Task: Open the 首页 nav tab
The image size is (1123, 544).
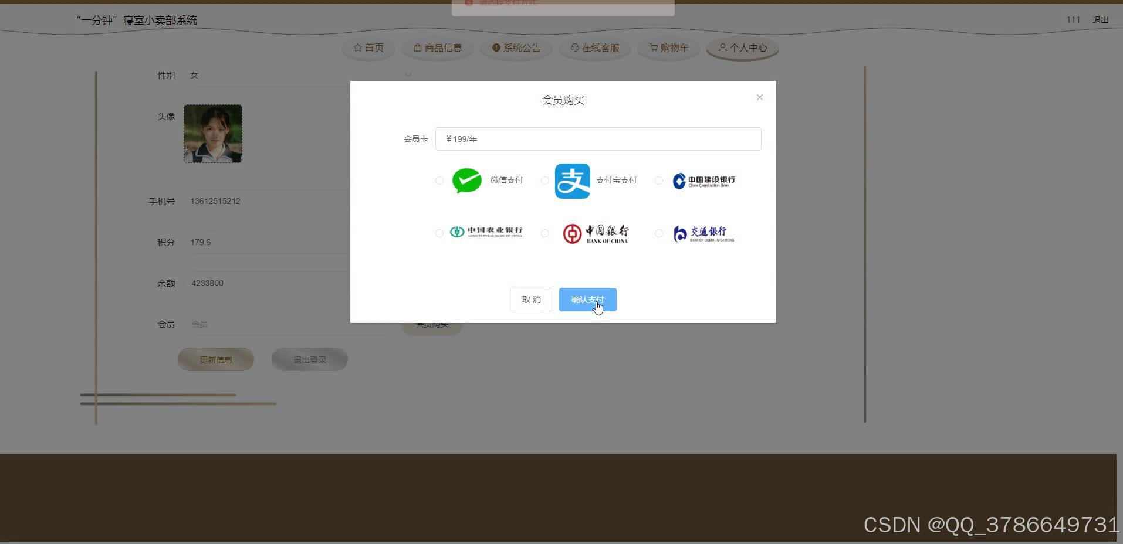Action: pos(368,47)
